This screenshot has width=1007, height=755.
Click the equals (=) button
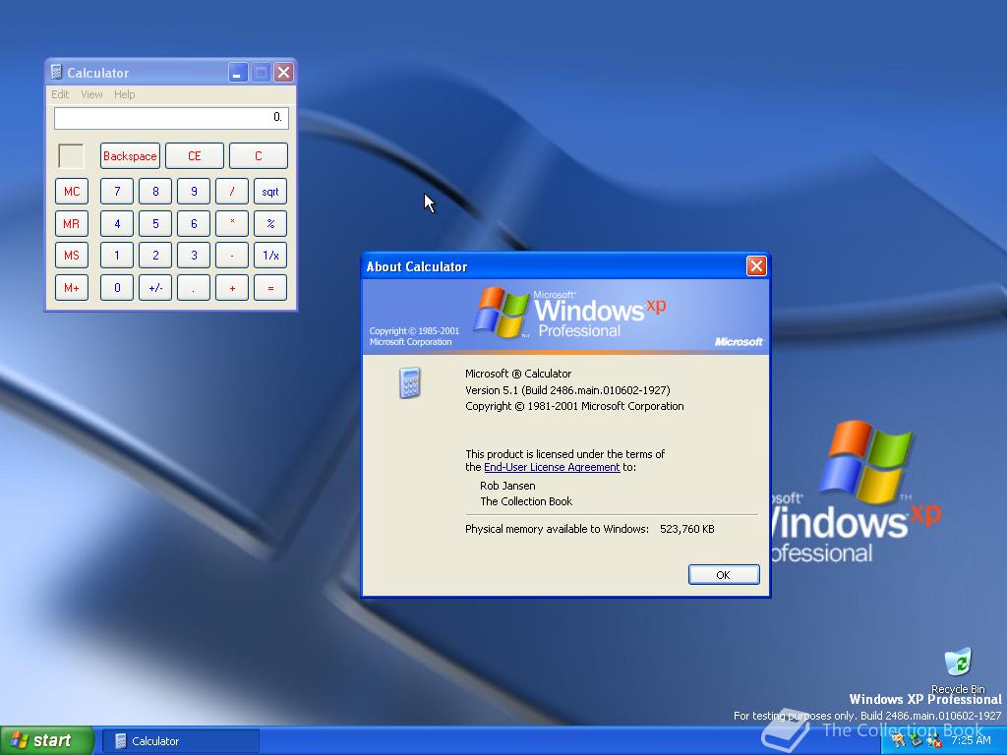(x=270, y=288)
